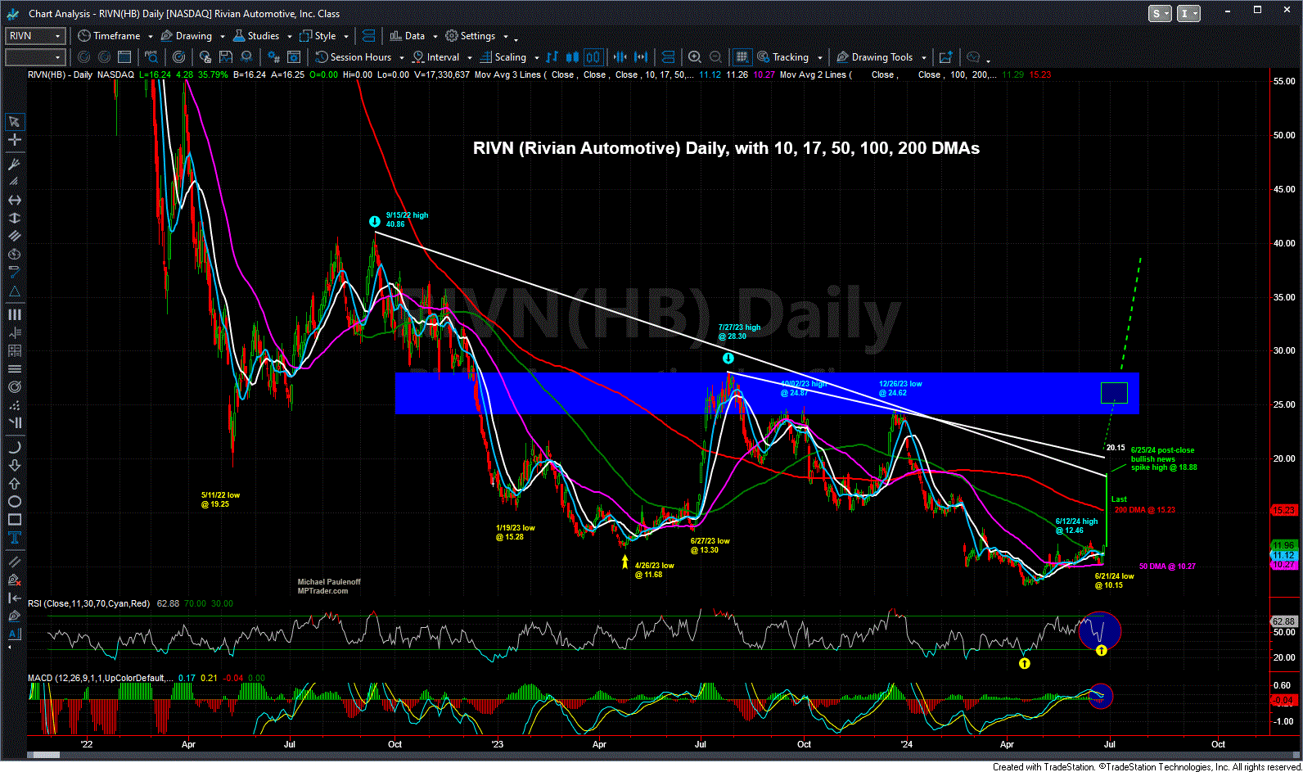Image resolution: width=1303 pixels, height=772 pixels.
Task: Expand the Timeframe dropdown arrow
Action: click(x=151, y=37)
